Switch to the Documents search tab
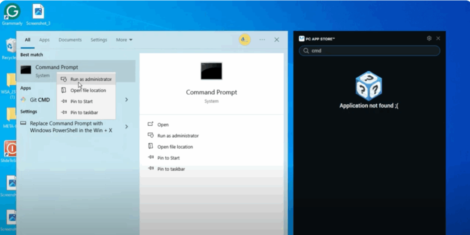Screen dimensions: 470x235 point(70,40)
